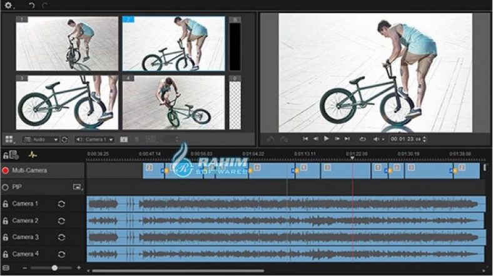Open the Camera 1 audio dropdown
Image resolution: width=493 pixels, height=276 pixels.
[x=95, y=139]
